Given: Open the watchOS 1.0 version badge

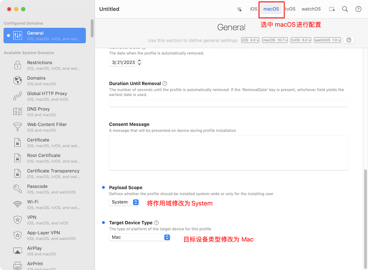Looking at the screenshot, I should [x=328, y=40].
